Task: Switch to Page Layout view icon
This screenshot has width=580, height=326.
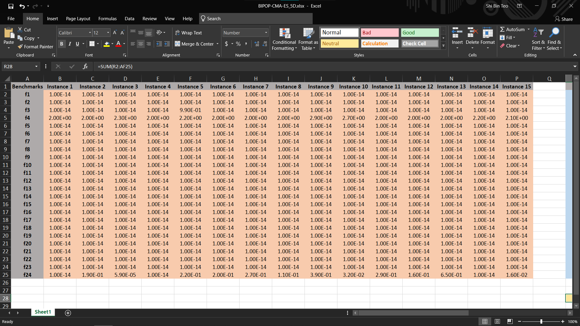Action: coord(498,321)
